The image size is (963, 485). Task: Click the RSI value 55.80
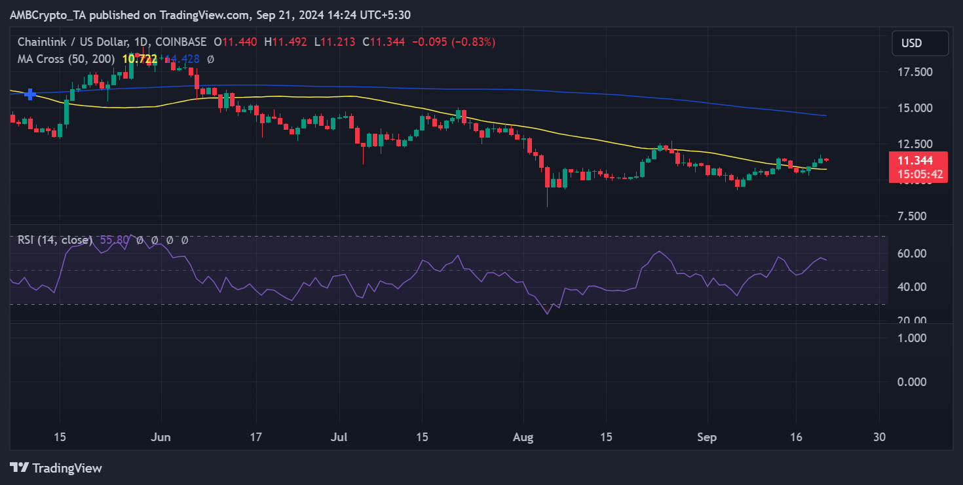tap(114, 241)
